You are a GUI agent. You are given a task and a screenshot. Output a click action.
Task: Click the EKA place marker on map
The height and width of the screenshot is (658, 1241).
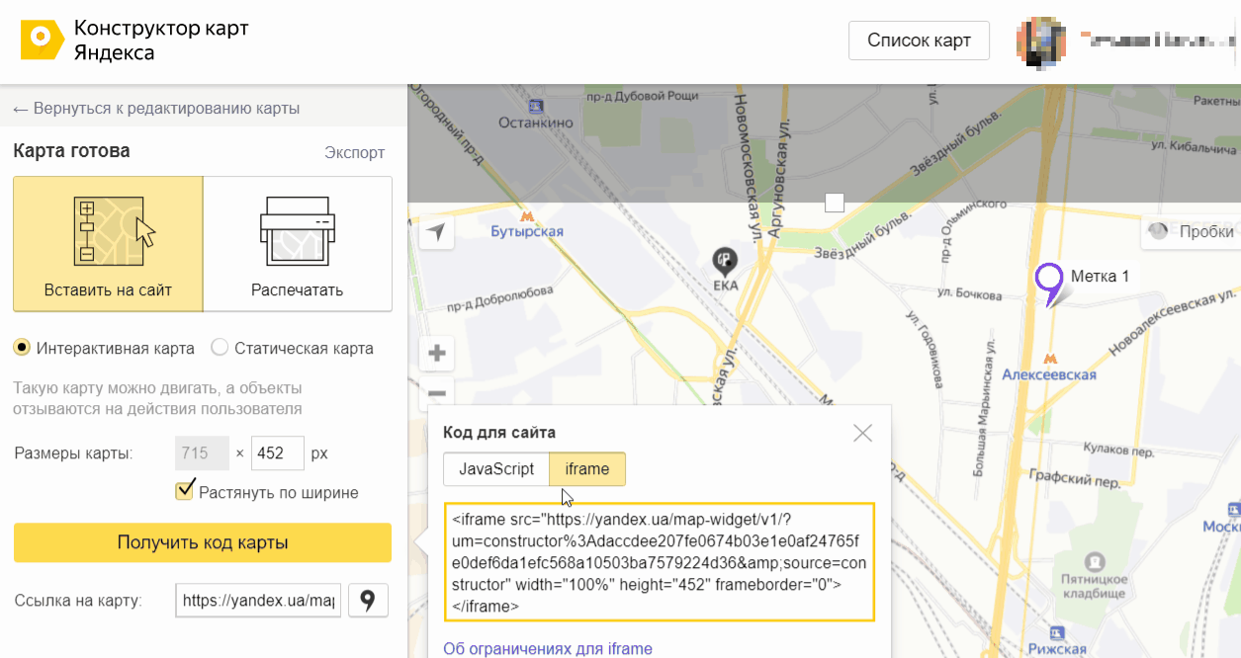[x=726, y=260]
